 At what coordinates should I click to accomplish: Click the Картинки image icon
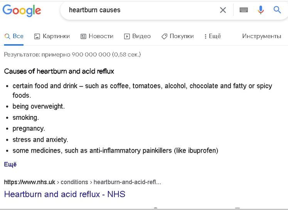coord(37,37)
